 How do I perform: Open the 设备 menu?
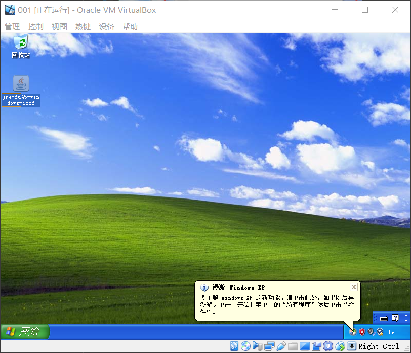[107, 27]
